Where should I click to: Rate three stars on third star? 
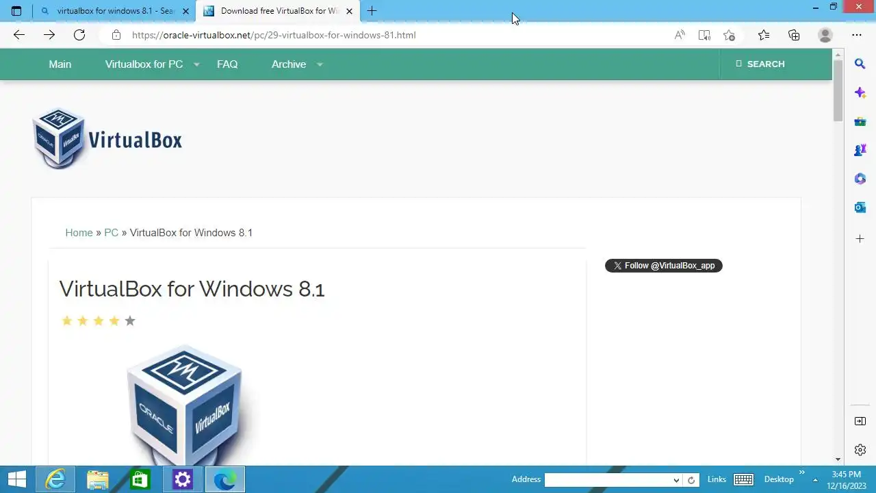tap(99, 320)
